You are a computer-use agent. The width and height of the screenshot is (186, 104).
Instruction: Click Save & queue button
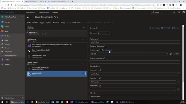tap(75, 23)
